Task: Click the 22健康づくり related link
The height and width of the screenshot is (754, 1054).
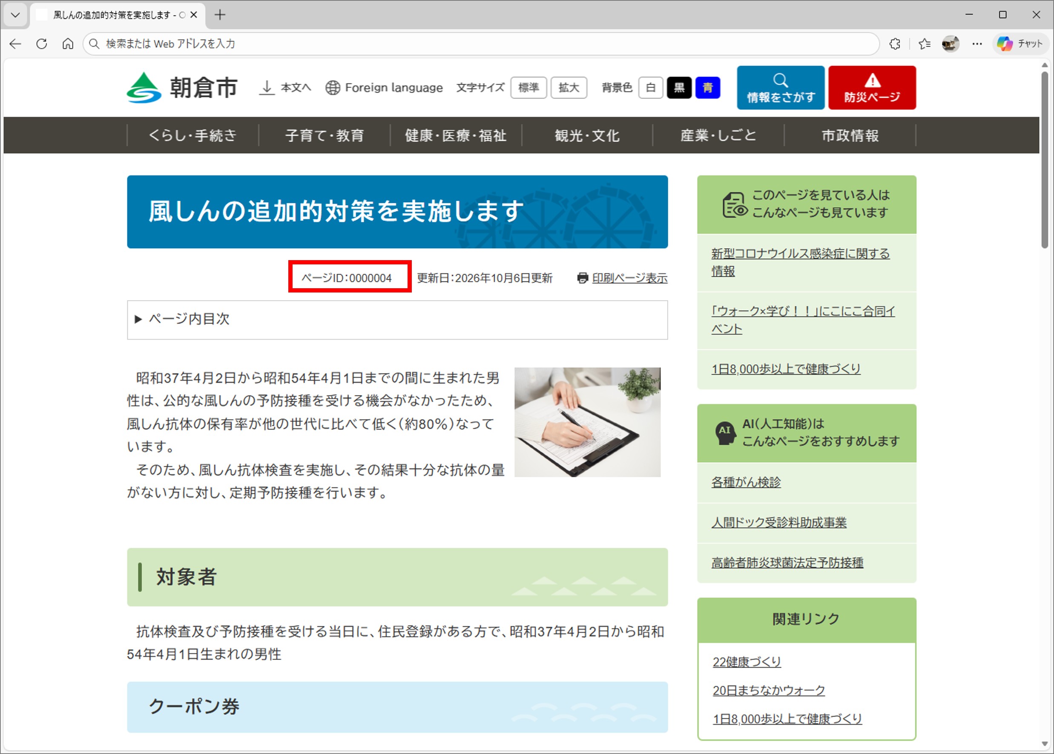Action: [x=747, y=662]
